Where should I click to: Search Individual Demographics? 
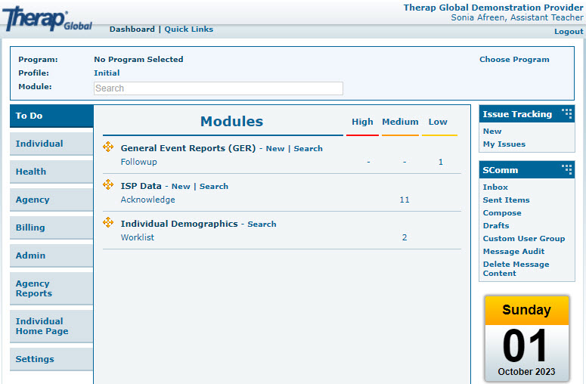click(x=262, y=224)
